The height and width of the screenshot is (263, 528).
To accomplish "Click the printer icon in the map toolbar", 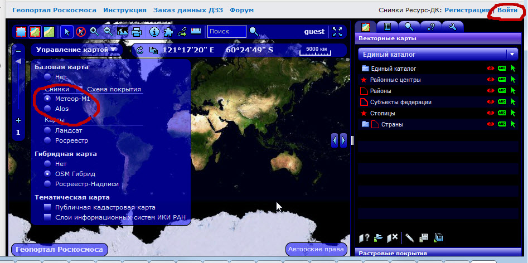I will 137,32.
